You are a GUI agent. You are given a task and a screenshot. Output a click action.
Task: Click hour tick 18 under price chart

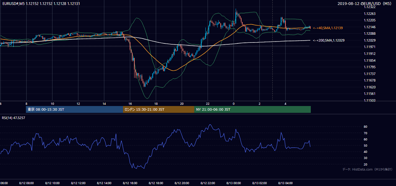pos(156,104)
